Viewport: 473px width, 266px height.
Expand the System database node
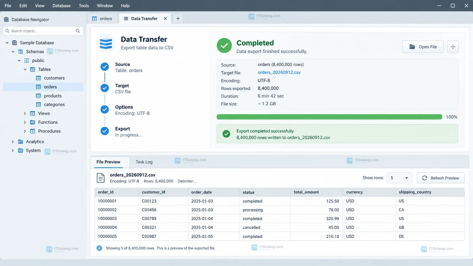(13, 150)
